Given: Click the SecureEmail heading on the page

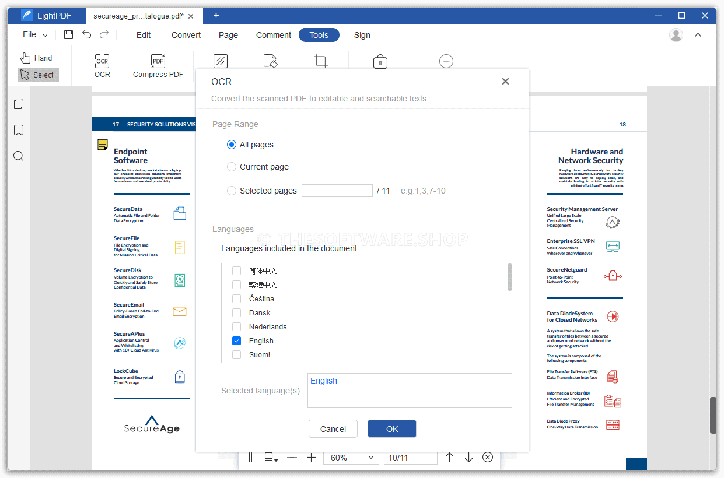Looking at the screenshot, I should pyautogui.click(x=129, y=305).
